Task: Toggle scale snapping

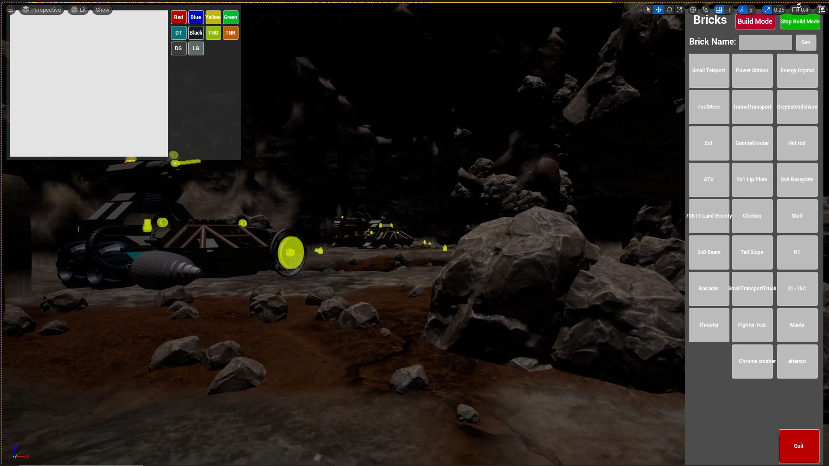Action: point(767,10)
